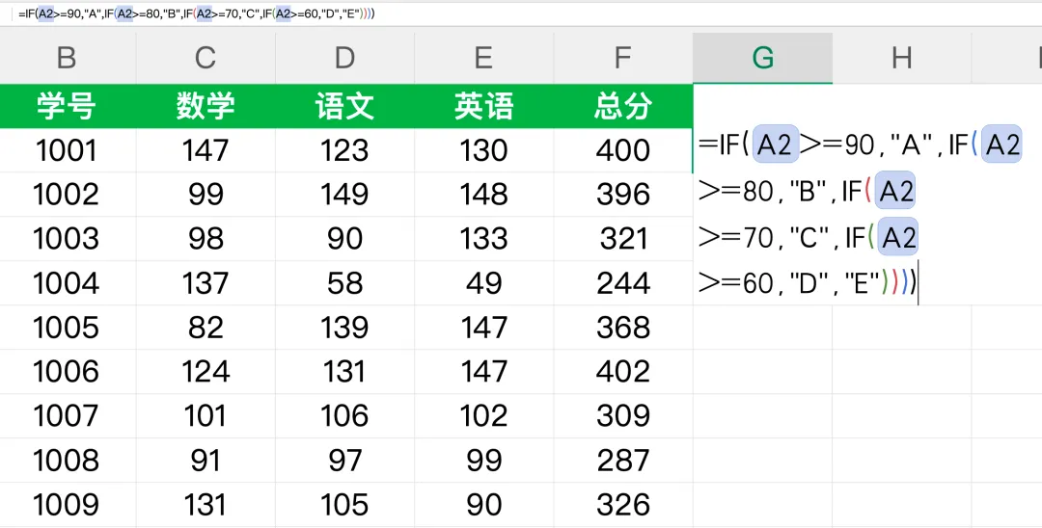Click the 数学 header cell

click(206, 106)
